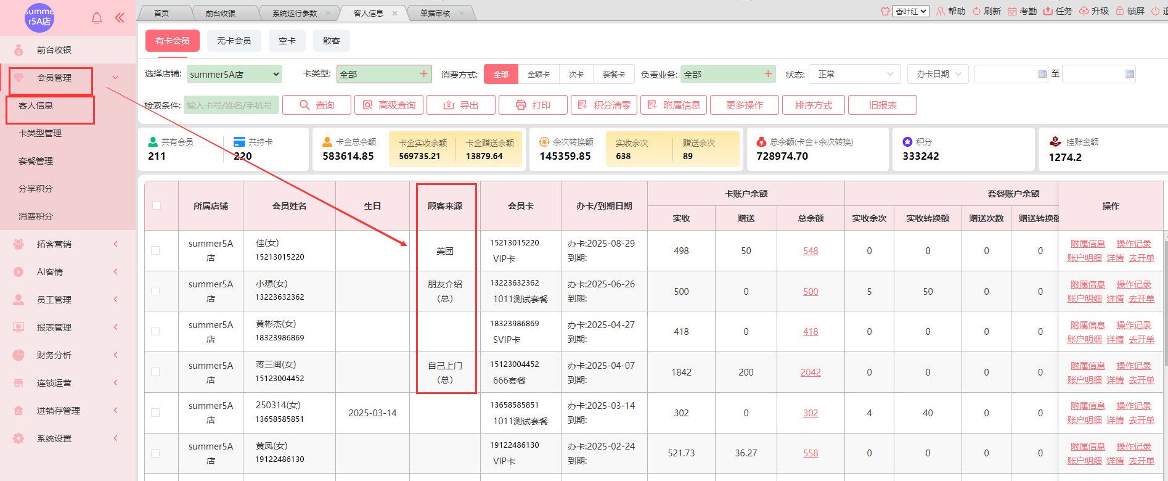Tick the select-all checkbox in table header
The height and width of the screenshot is (481, 1168).
pos(157,205)
